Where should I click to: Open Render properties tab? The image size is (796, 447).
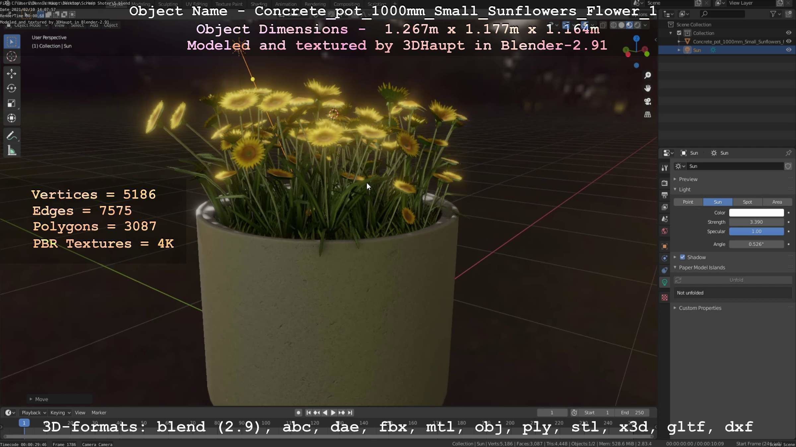[x=664, y=183]
